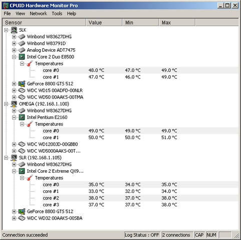Collapse the SLR (192.168.1.105) node

(6, 158)
